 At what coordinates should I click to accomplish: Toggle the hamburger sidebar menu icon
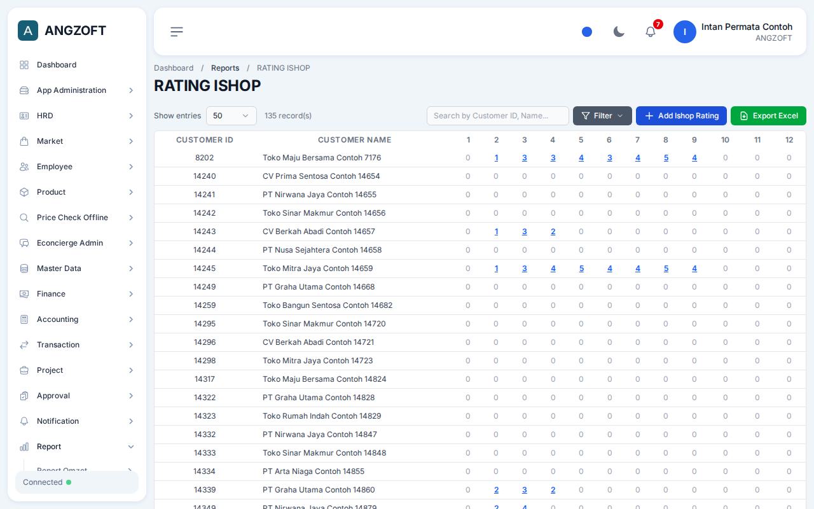177,32
